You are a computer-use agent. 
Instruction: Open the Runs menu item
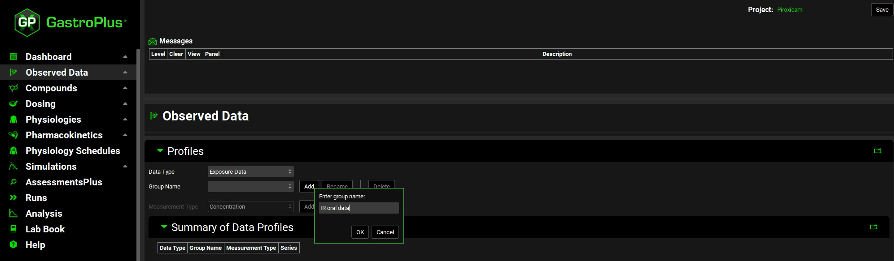point(36,198)
